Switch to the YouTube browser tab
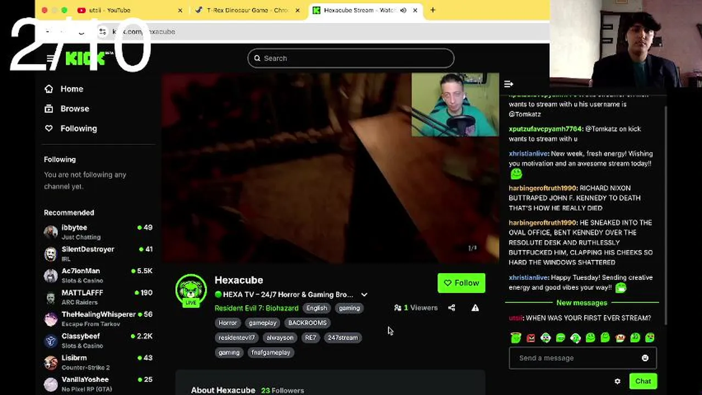 coord(129,10)
